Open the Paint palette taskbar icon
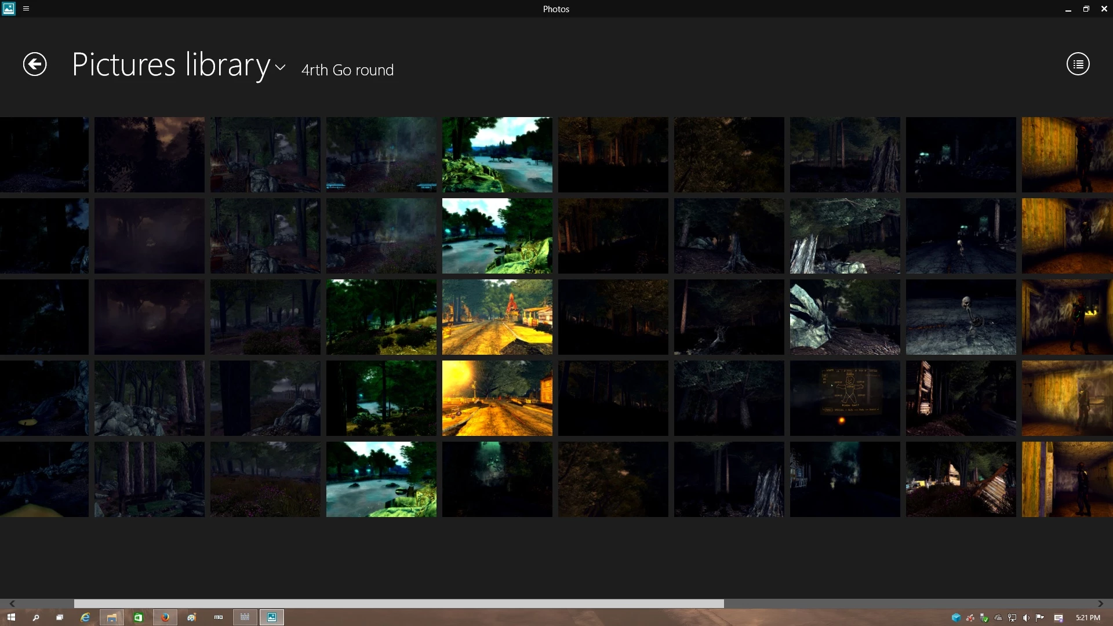 tap(192, 617)
